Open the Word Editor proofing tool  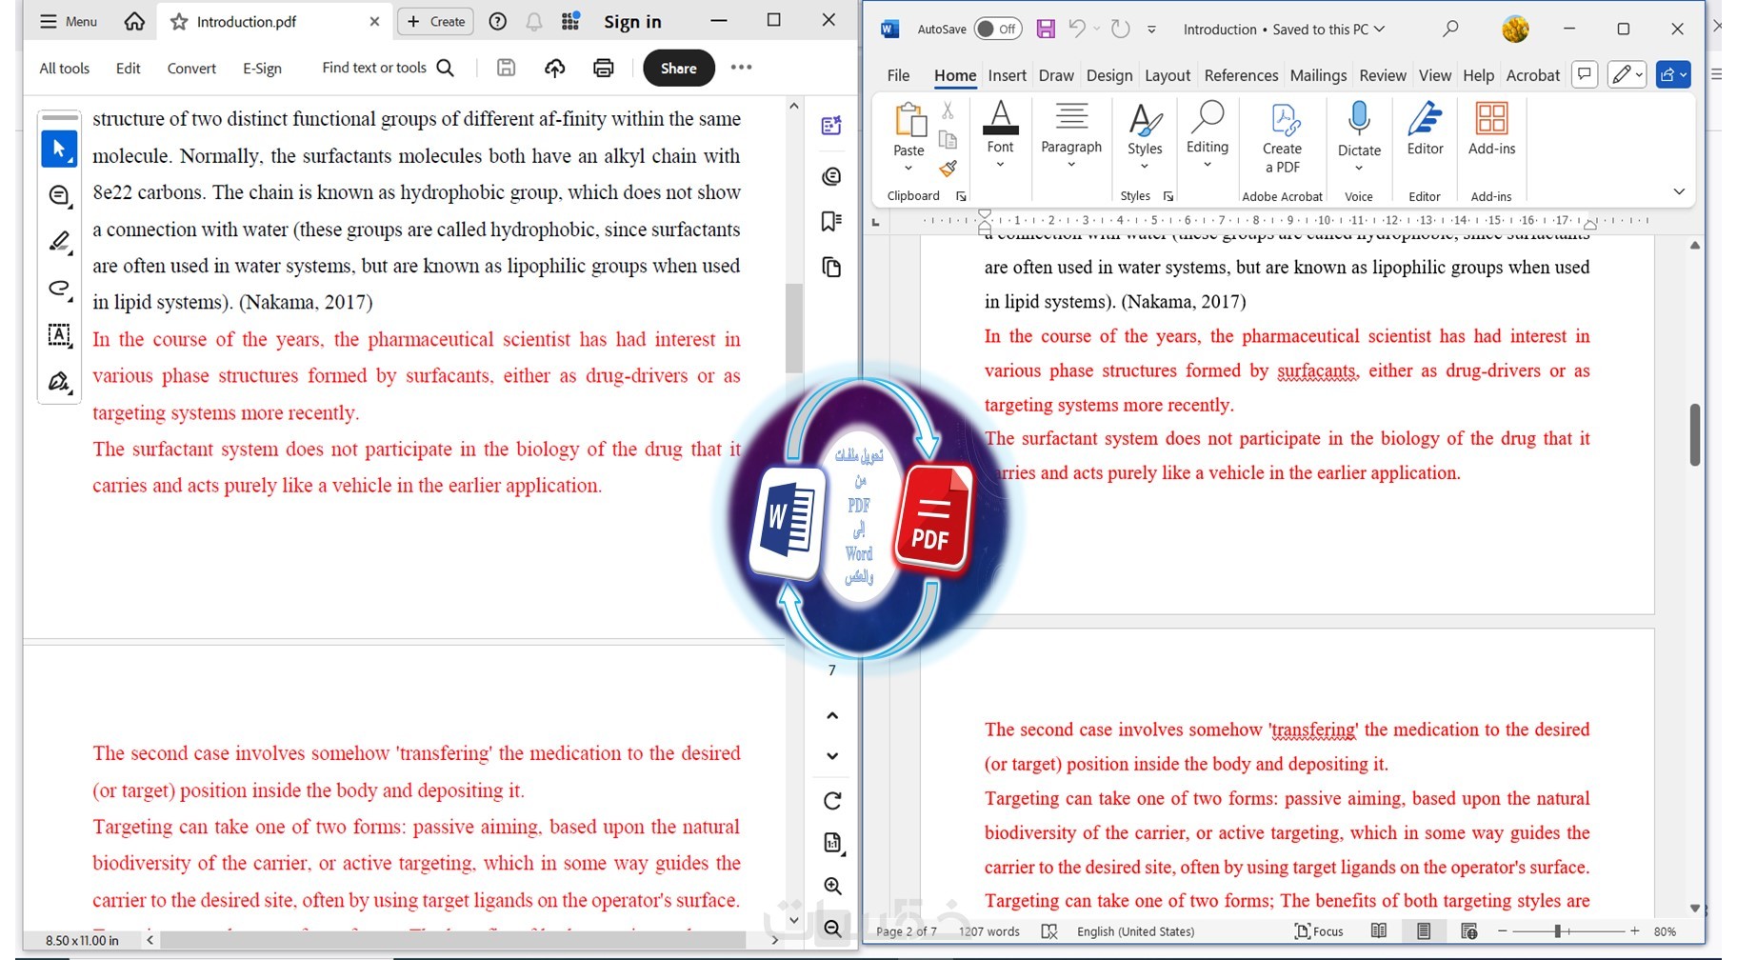(x=1425, y=129)
